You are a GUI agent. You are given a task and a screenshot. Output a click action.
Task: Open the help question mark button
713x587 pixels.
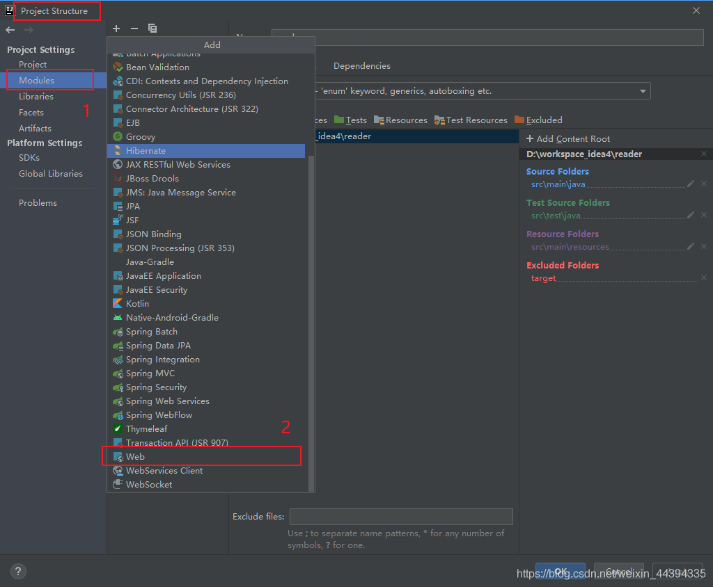(x=18, y=572)
